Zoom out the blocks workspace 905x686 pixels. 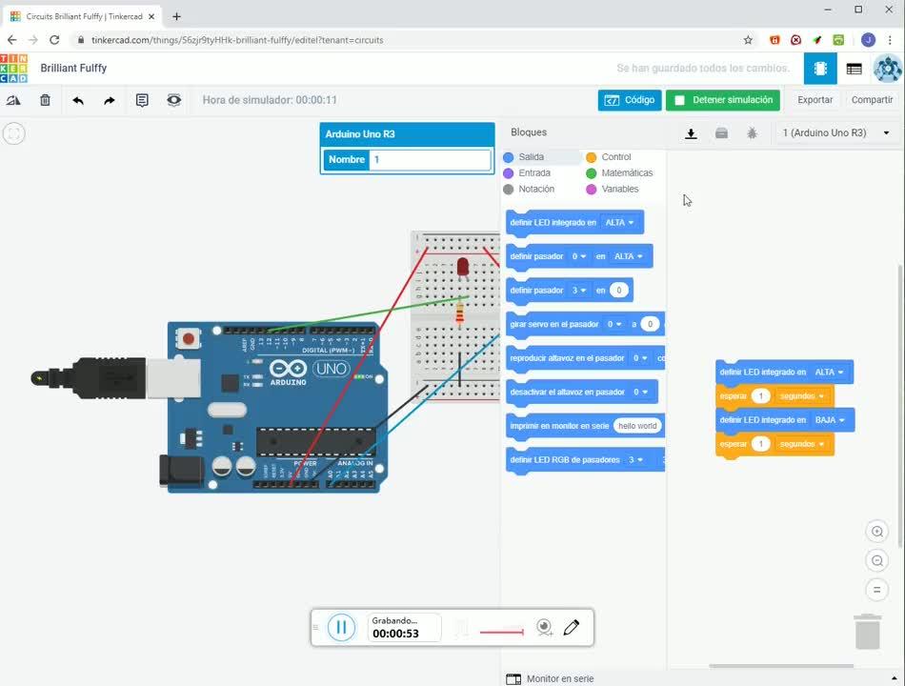point(877,560)
